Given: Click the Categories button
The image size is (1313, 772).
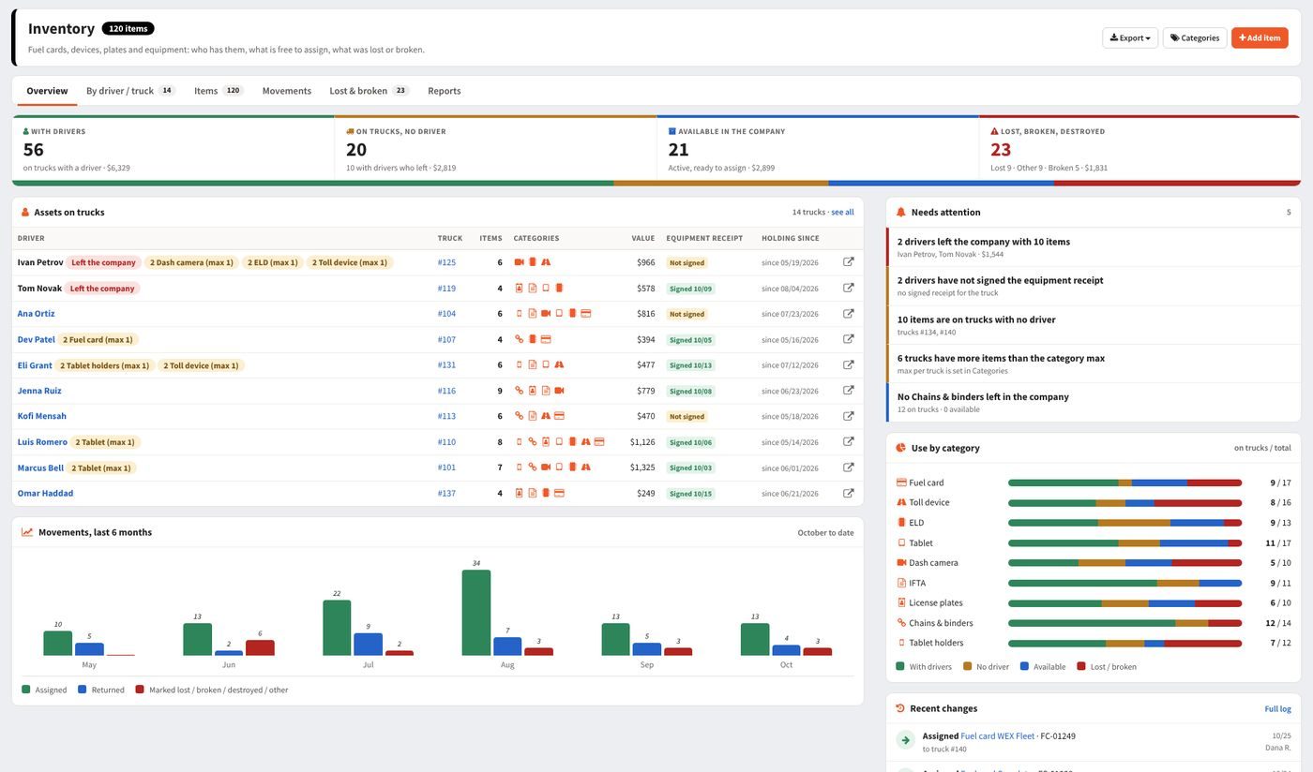Looking at the screenshot, I should [1195, 37].
